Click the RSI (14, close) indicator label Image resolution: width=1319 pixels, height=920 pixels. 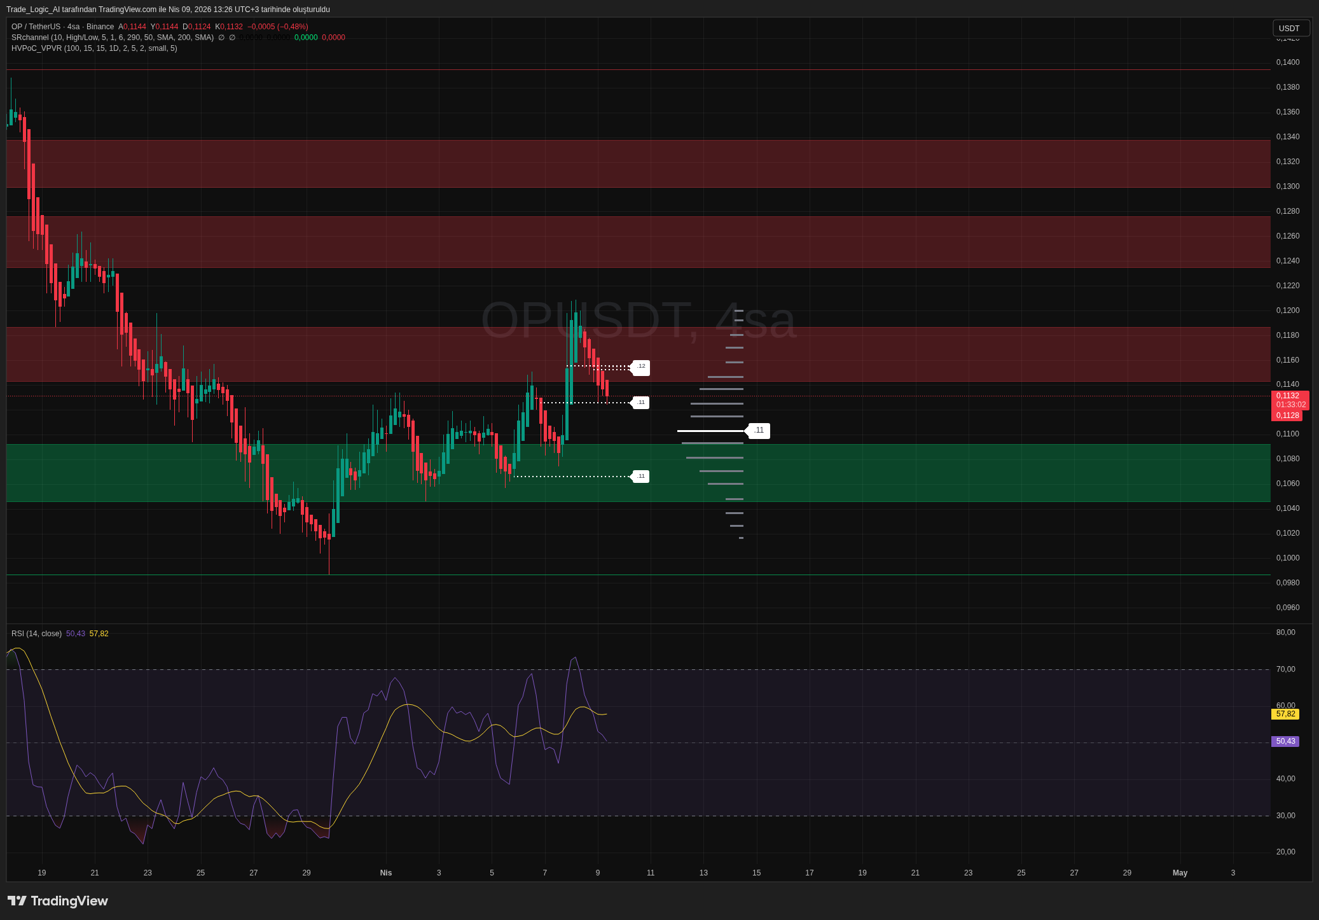36,634
